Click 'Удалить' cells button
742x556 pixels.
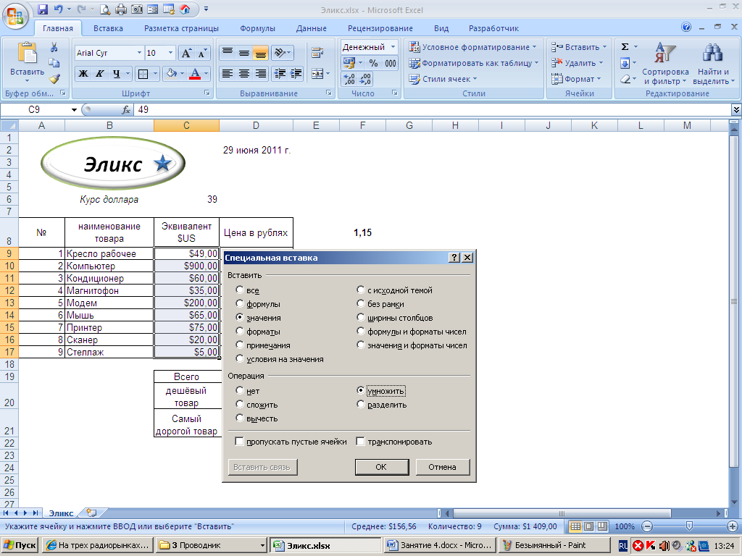pyautogui.click(x=578, y=63)
